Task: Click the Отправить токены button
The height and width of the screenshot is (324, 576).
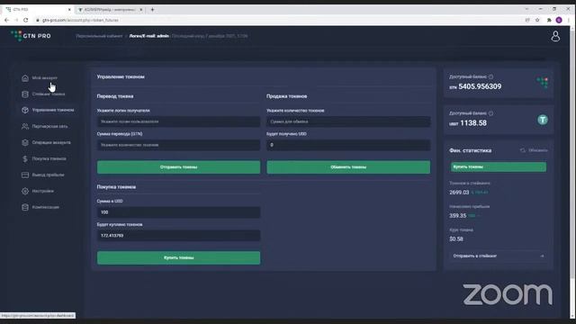Action: click(178, 167)
